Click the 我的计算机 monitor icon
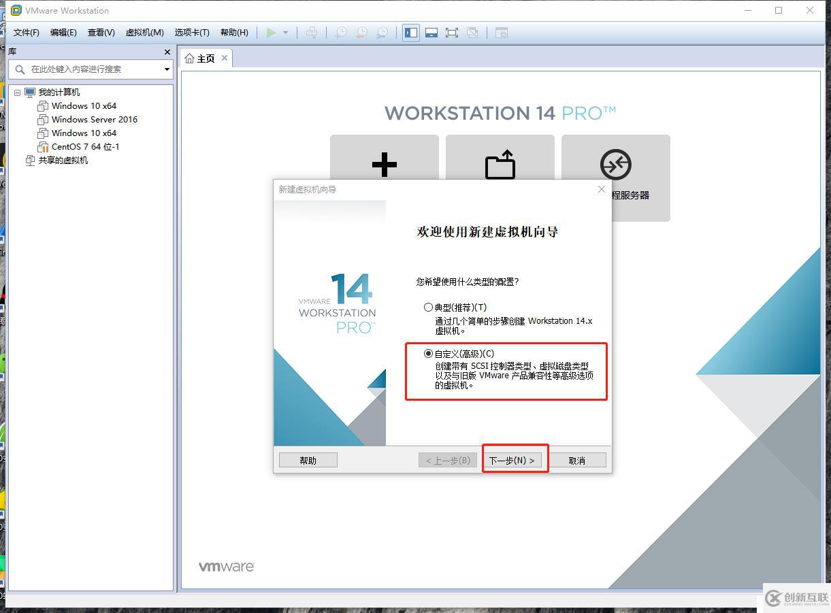This screenshot has height=613, width=831. (x=30, y=93)
